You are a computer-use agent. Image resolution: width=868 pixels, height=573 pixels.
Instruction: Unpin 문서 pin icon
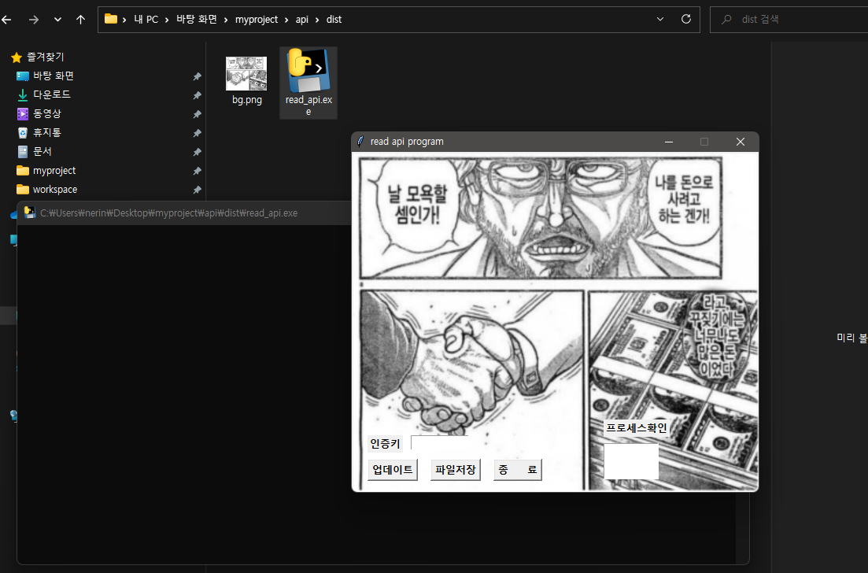coord(197,152)
